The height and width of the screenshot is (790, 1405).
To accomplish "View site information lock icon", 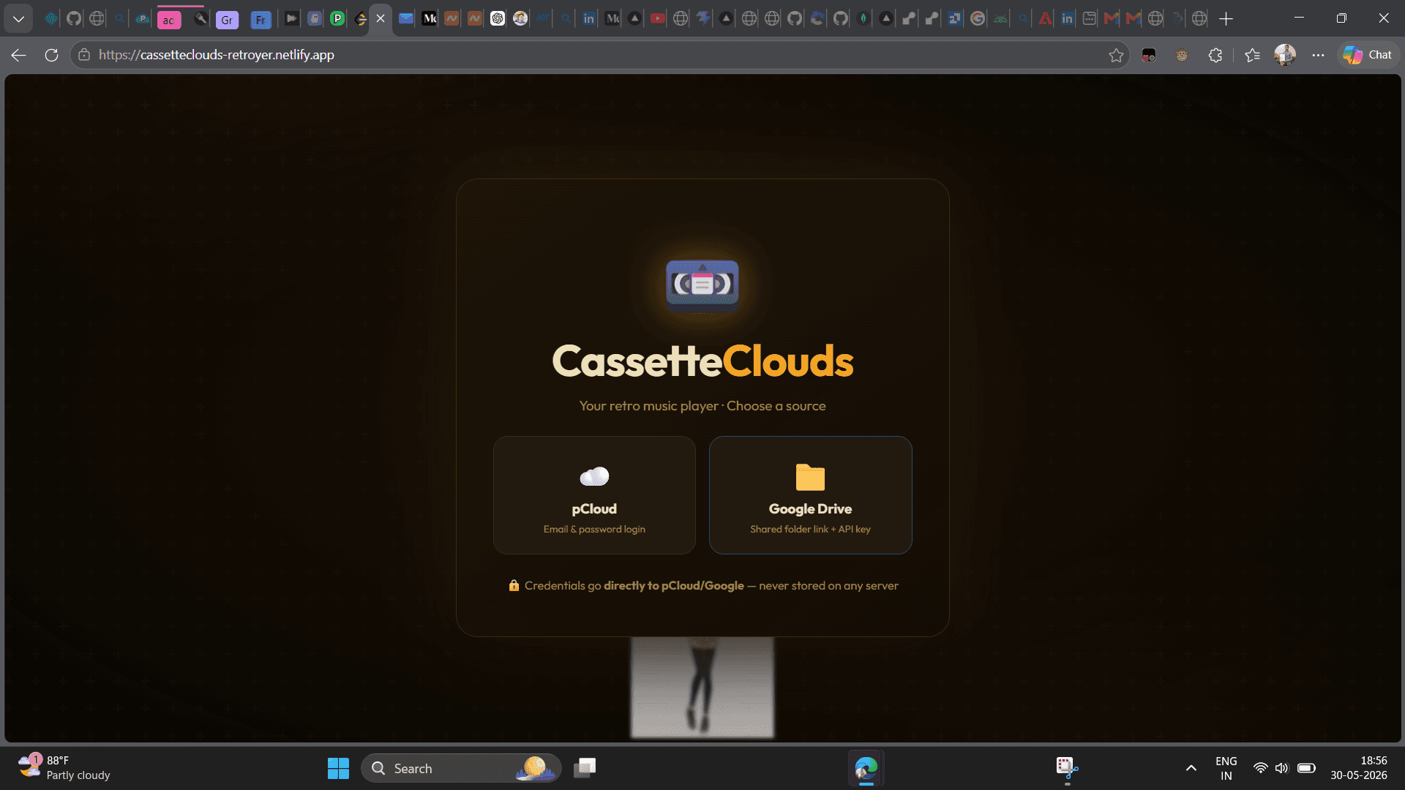I will coord(84,55).
